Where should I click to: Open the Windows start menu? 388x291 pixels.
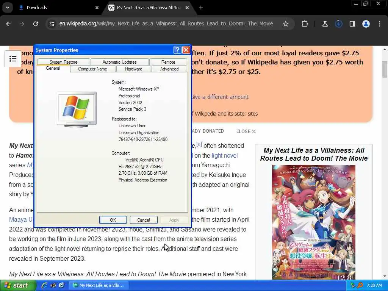[18, 286]
